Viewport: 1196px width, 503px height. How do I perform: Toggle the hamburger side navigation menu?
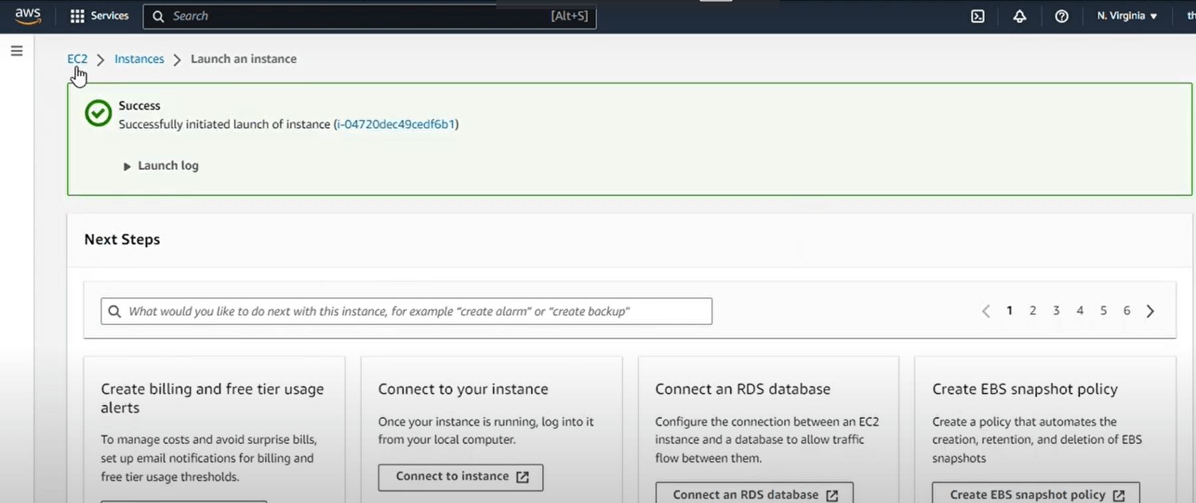coord(17,51)
